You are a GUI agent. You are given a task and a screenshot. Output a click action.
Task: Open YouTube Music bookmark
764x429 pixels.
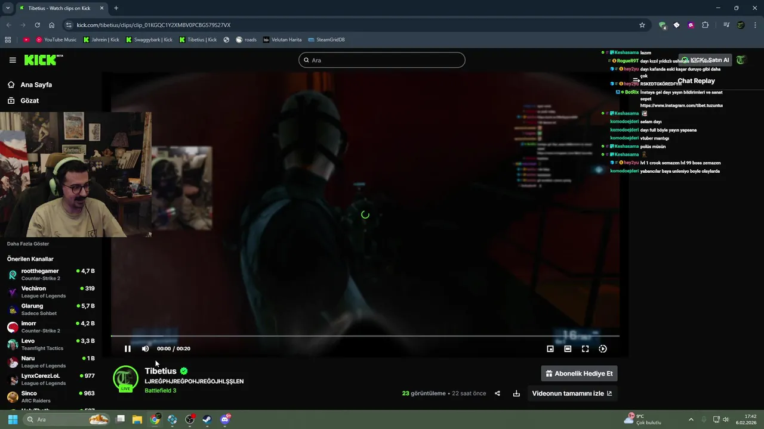56,40
